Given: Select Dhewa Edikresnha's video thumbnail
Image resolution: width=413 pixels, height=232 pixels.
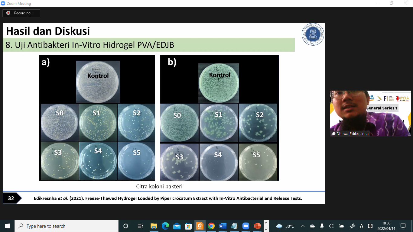Looking at the screenshot, I should pyautogui.click(x=370, y=113).
